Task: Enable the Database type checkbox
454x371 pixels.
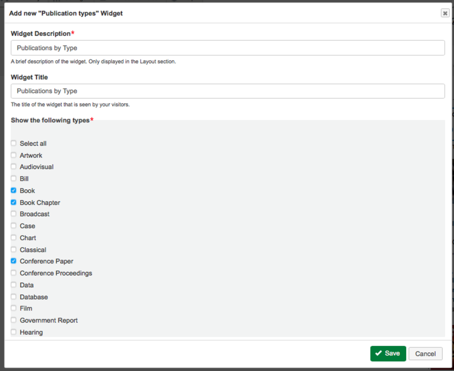Action: point(14,297)
